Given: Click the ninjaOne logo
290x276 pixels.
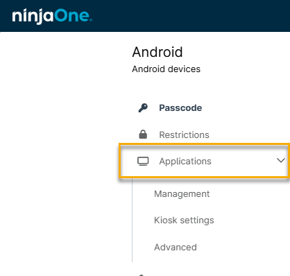Looking at the screenshot, I should click(52, 16).
